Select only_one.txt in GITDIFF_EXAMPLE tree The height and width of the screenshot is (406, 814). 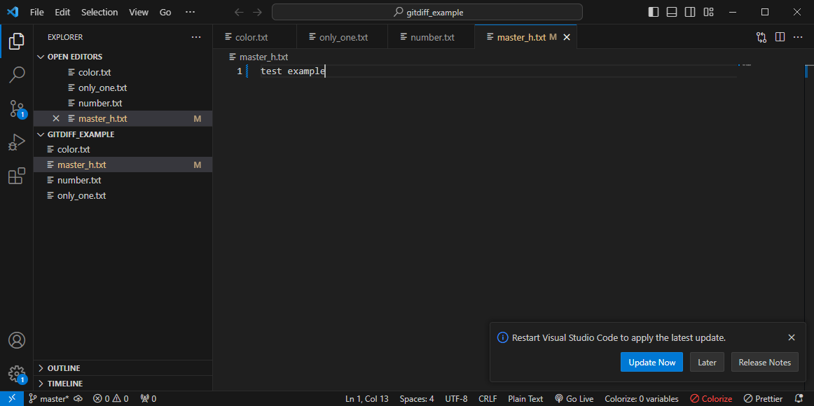coord(123,196)
